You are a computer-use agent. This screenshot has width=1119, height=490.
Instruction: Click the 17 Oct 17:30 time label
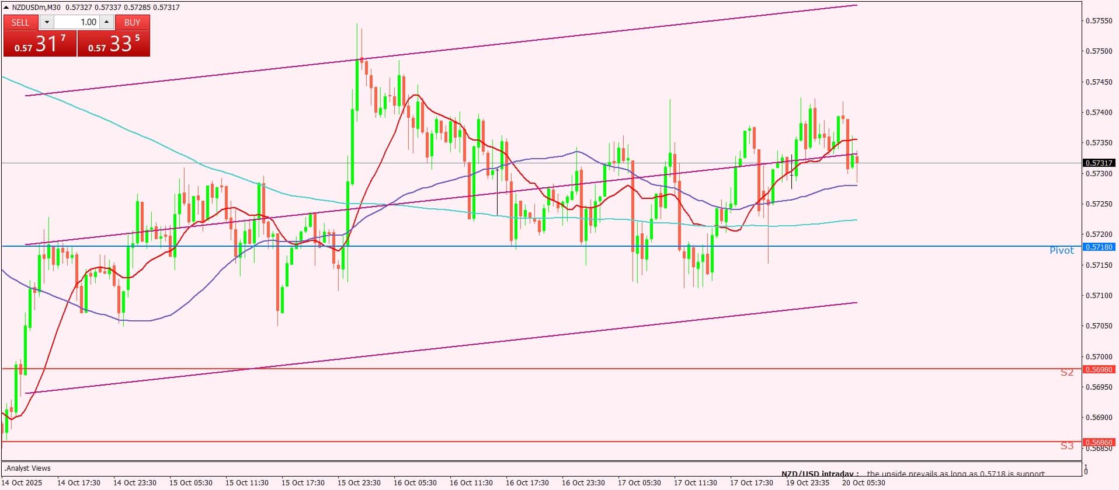[752, 483]
